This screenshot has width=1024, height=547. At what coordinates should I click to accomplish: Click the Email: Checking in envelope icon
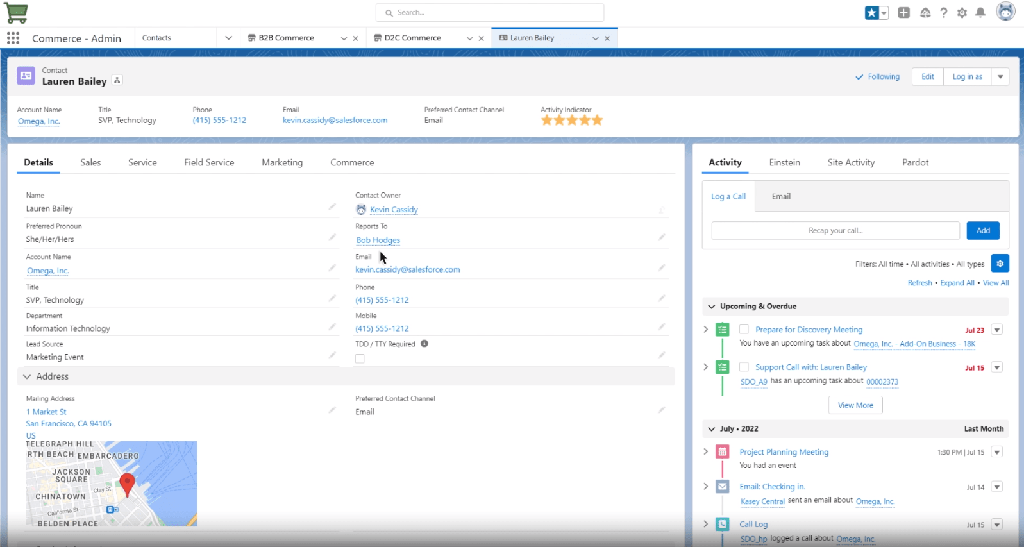pos(723,487)
